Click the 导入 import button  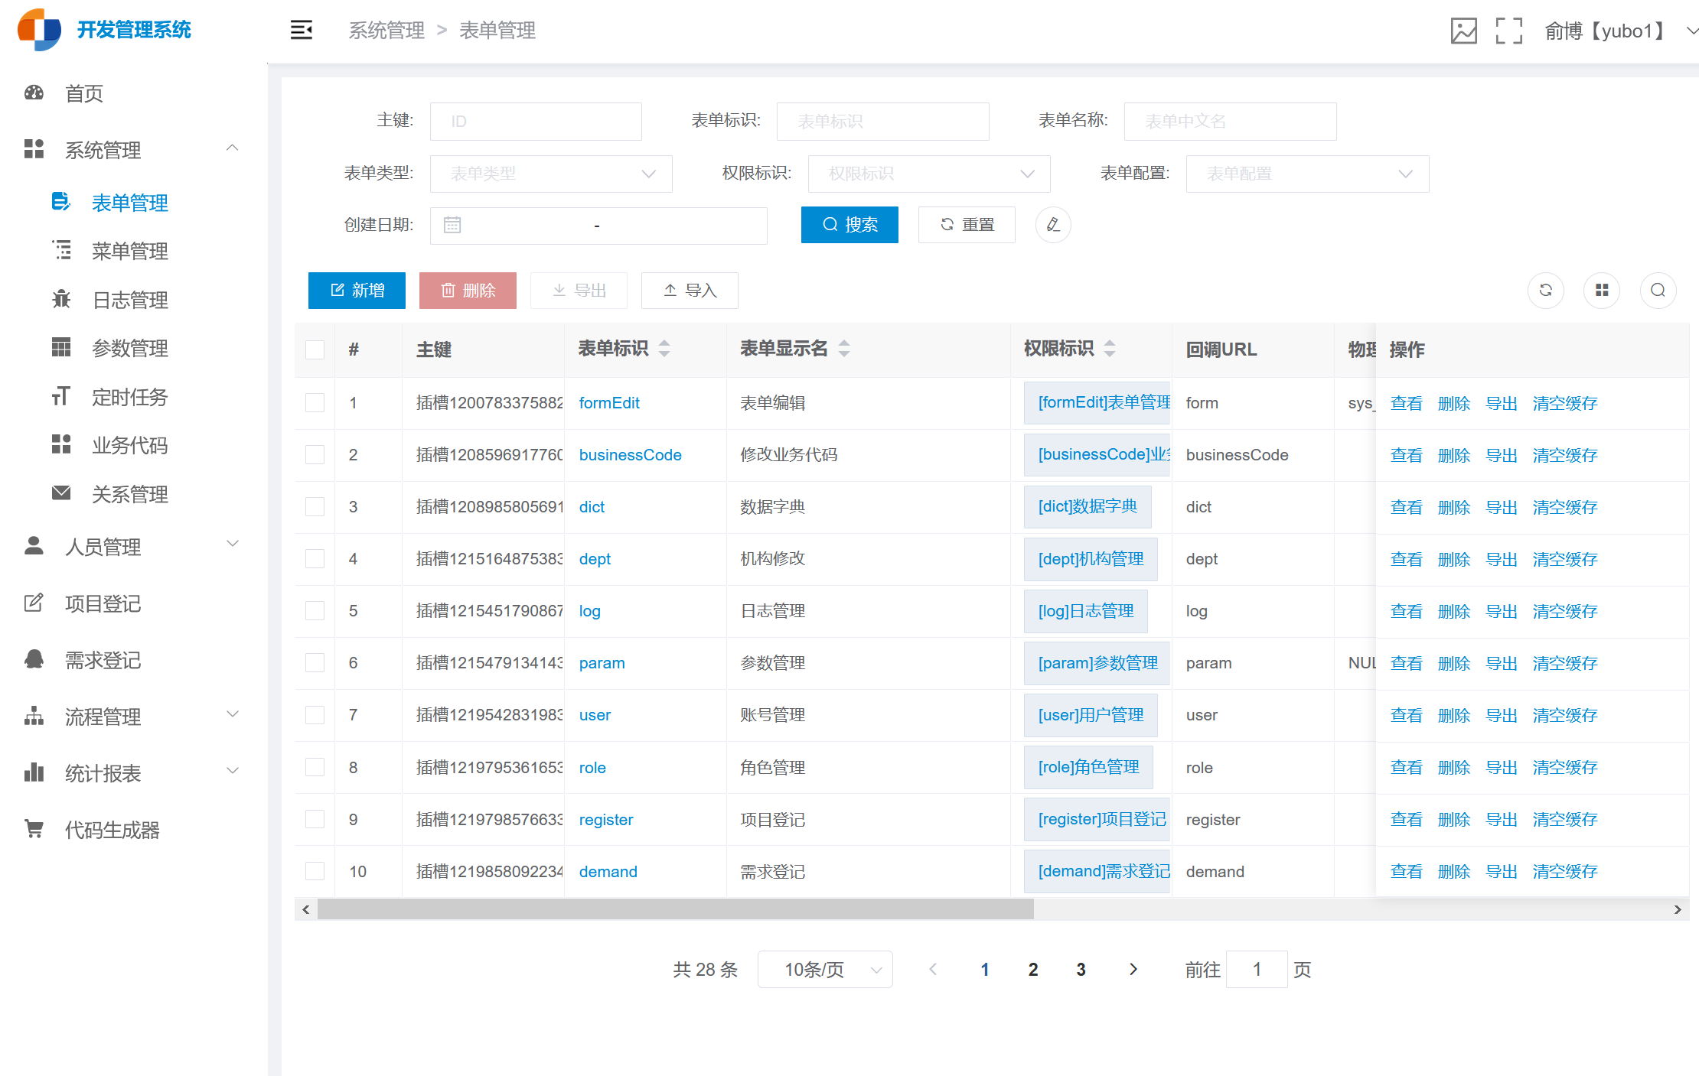click(x=690, y=291)
